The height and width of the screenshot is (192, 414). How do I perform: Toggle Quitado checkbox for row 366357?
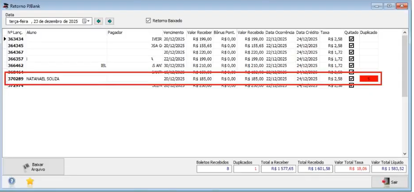351,59
